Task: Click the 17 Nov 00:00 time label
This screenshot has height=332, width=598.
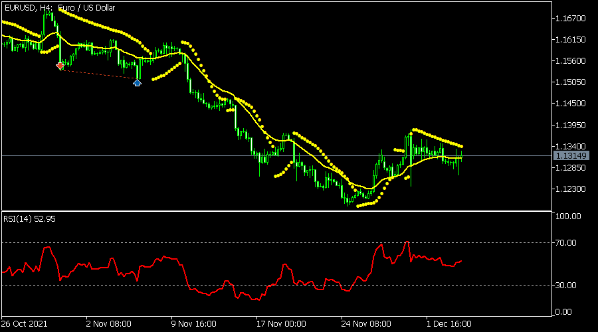Action: [281, 324]
